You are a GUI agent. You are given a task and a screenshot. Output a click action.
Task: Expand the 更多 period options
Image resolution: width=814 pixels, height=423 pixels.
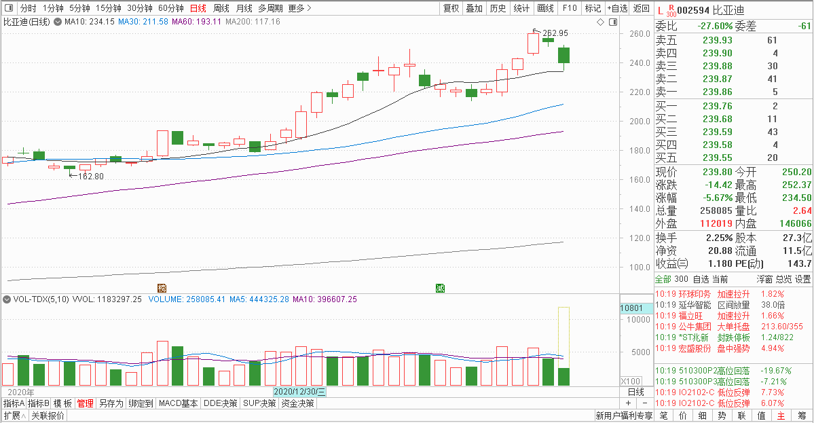299,8
